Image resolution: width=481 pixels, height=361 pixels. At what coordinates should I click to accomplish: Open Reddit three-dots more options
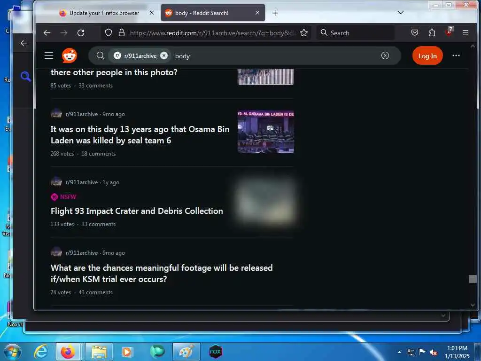456,55
